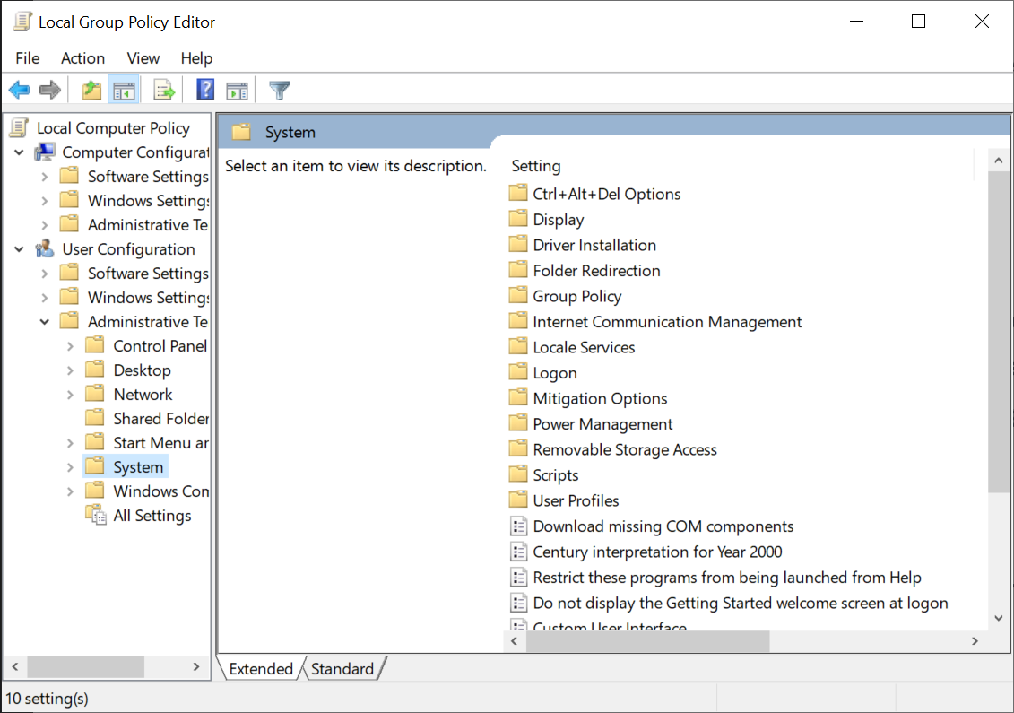Click the Back arrow toolbar icon
The image size is (1014, 713).
(20, 90)
